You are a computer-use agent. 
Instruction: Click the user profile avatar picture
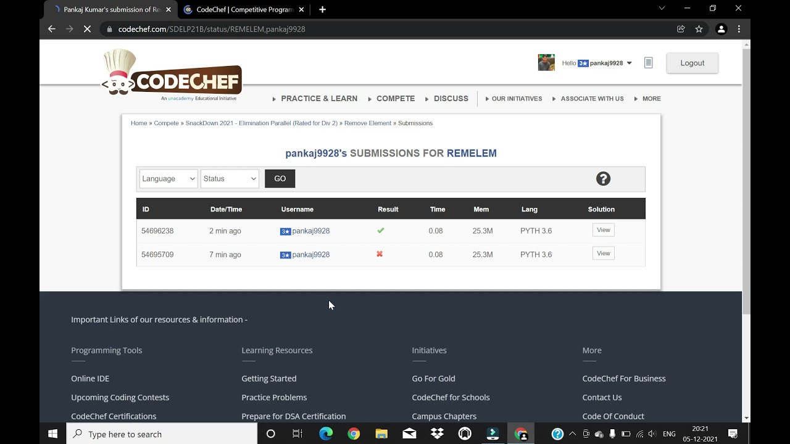tap(546, 63)
